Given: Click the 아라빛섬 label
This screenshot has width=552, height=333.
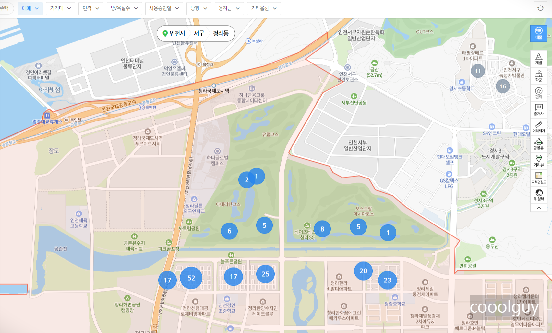Looking at the screenshot, I should 50,90.
